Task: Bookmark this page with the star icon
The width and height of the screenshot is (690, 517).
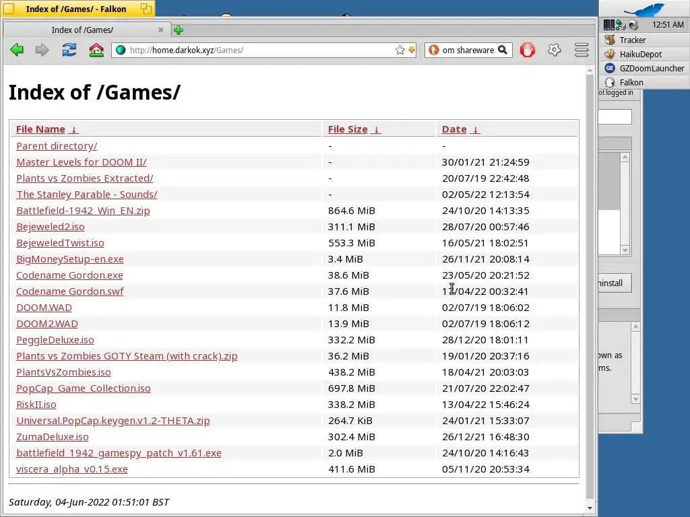Action: (400, 50)
